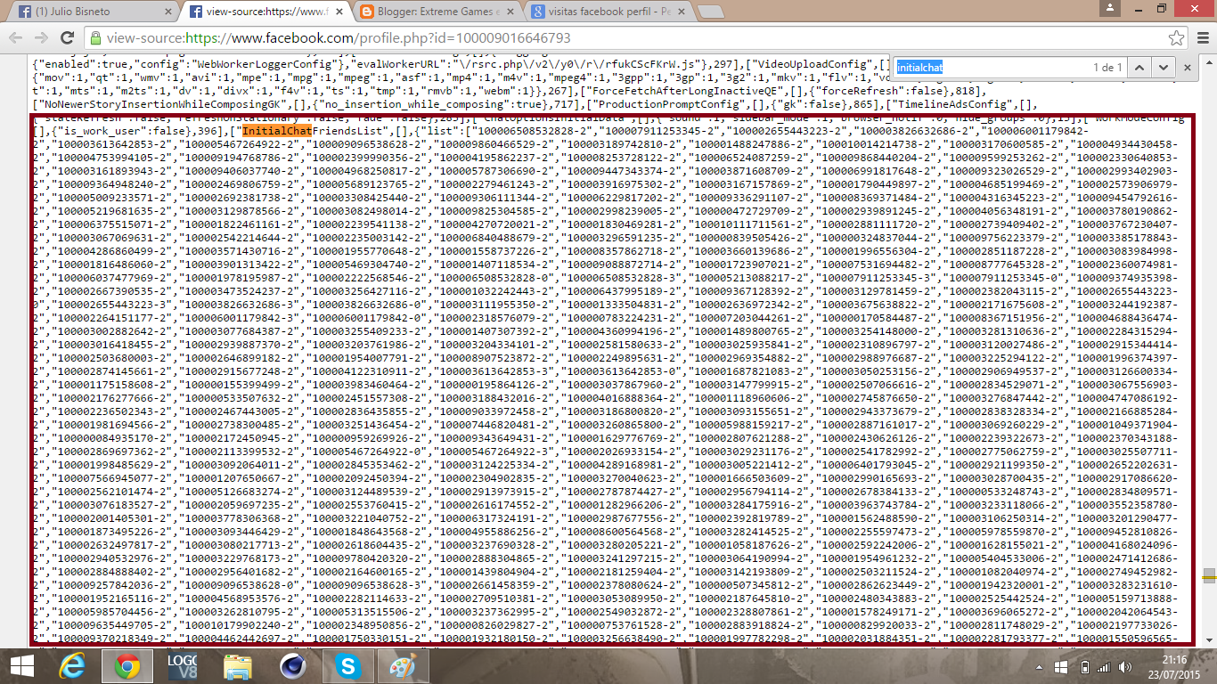The image size is (1217, 684).
Task: Open File Explorer from the taskbar
Action: click(238, 664)
